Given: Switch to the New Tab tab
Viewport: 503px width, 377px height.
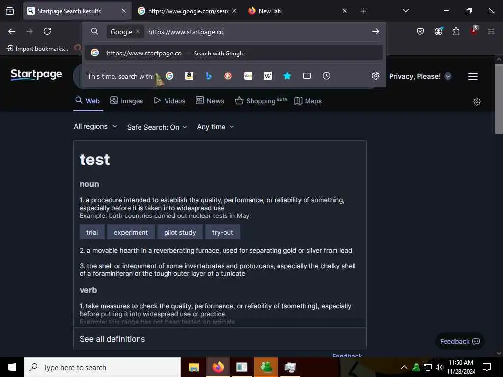Looking at the screenshot, I should point(297,11).
